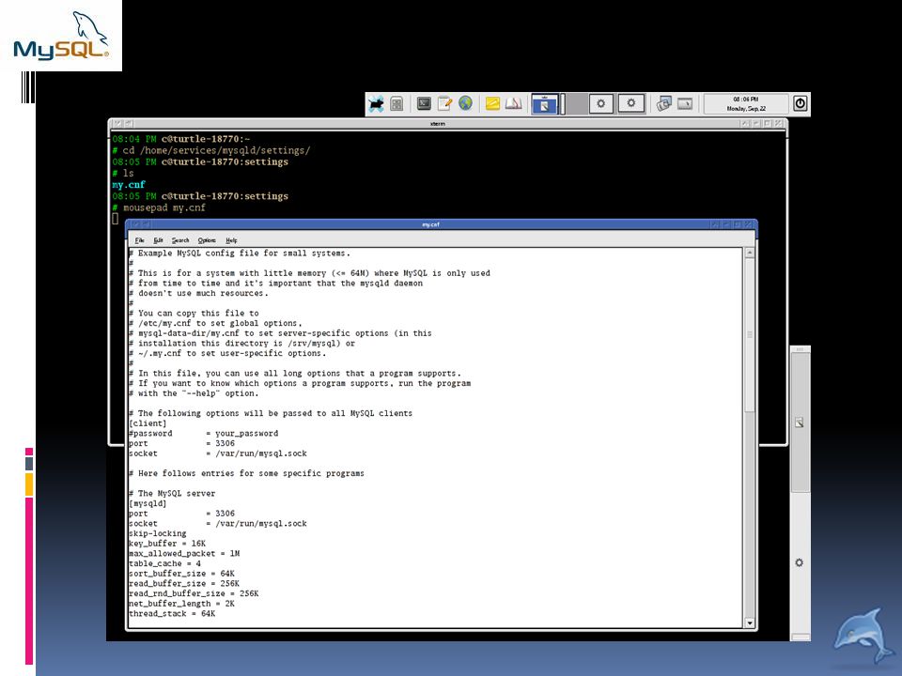
Task: Open the yellow sticky notes launcher
Action: [492, 103]
